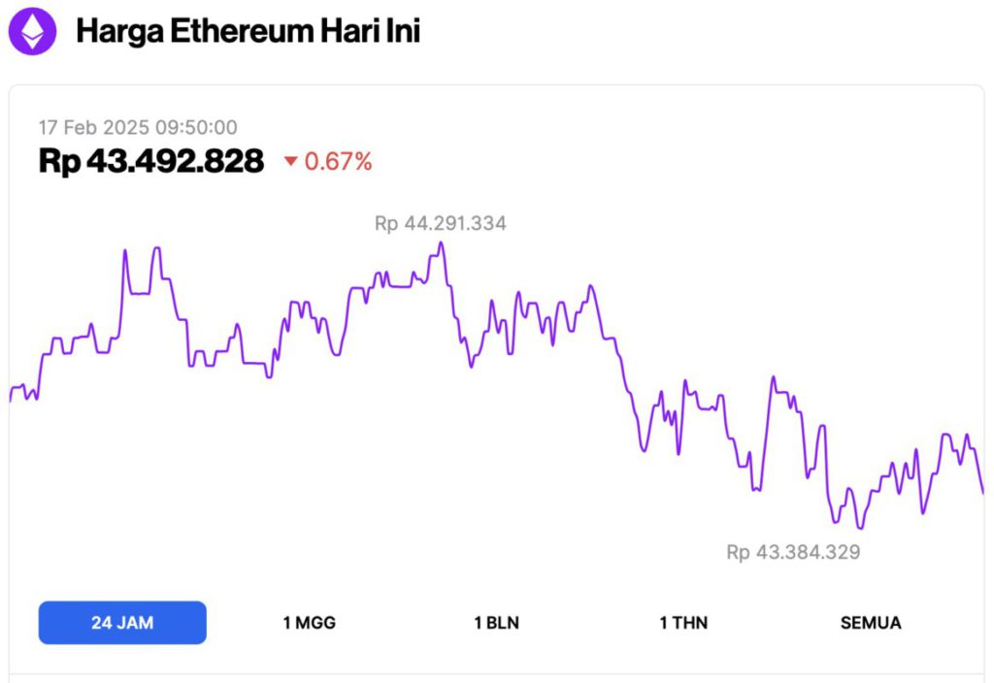Click the high label Rp 44.291.334
Screen dimensions: 994x683
[x=441, y=223]
